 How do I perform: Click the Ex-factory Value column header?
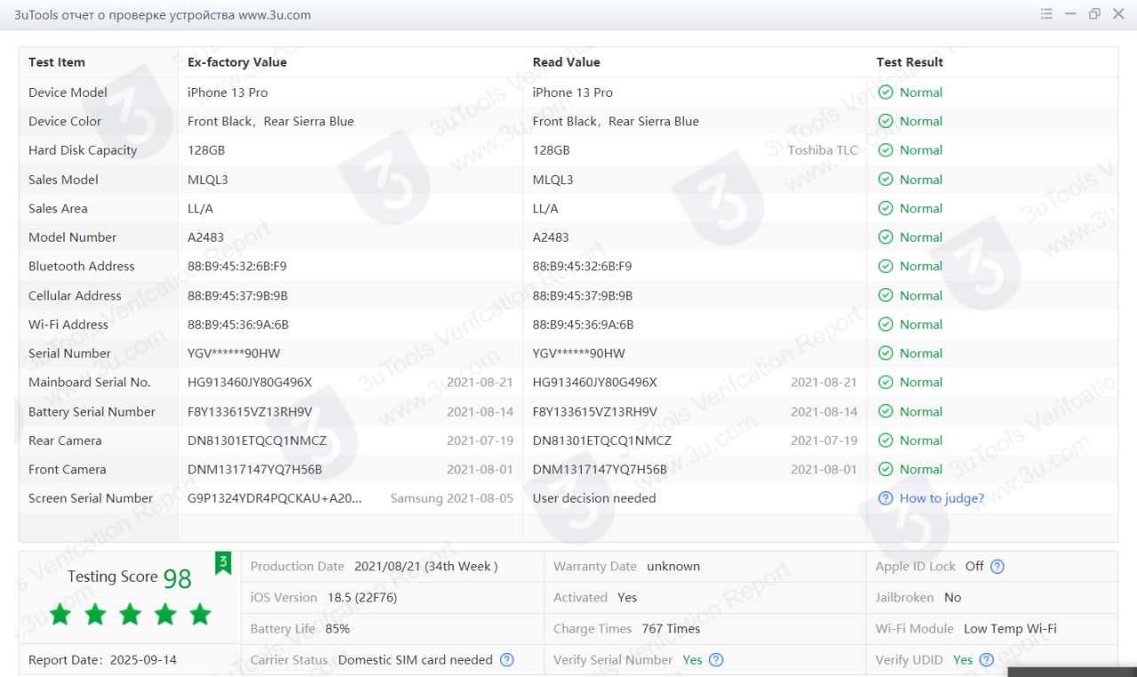tap(237, 62)
